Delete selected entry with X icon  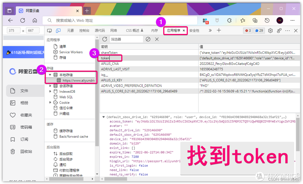pos(157,39)
